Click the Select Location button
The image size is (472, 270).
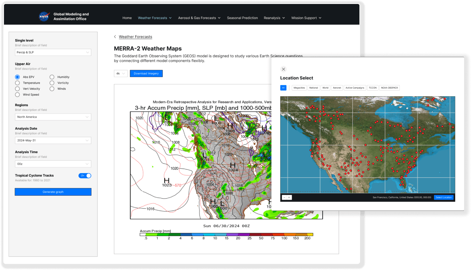444,198
